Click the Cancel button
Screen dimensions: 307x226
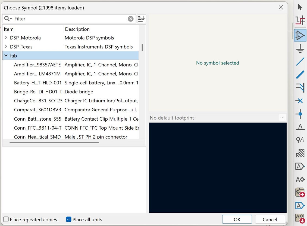point(270,219)
